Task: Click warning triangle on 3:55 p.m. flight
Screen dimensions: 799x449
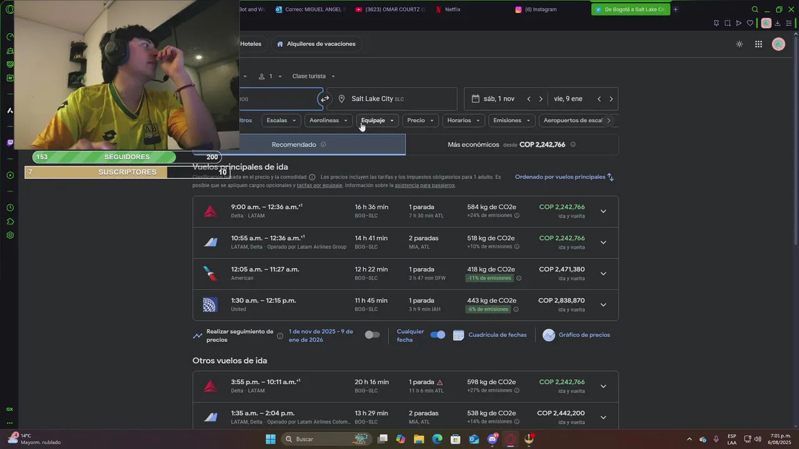Action: 439,382
